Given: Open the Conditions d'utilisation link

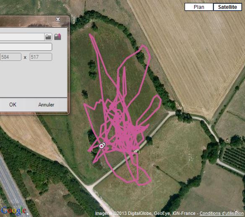Looking at the screenshot, I should (222, 213).
